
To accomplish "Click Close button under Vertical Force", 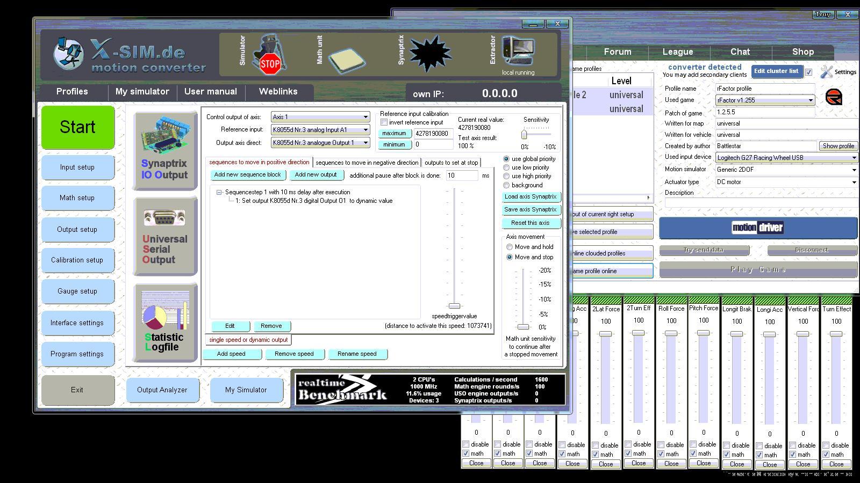I will pos(803,465).
